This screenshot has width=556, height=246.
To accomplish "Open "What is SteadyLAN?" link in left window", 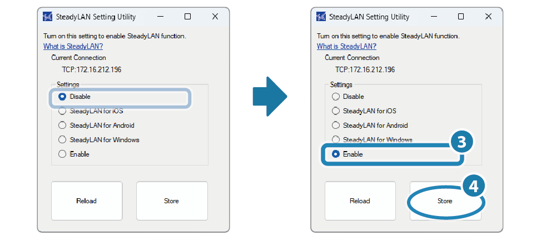I will [73, 46].
